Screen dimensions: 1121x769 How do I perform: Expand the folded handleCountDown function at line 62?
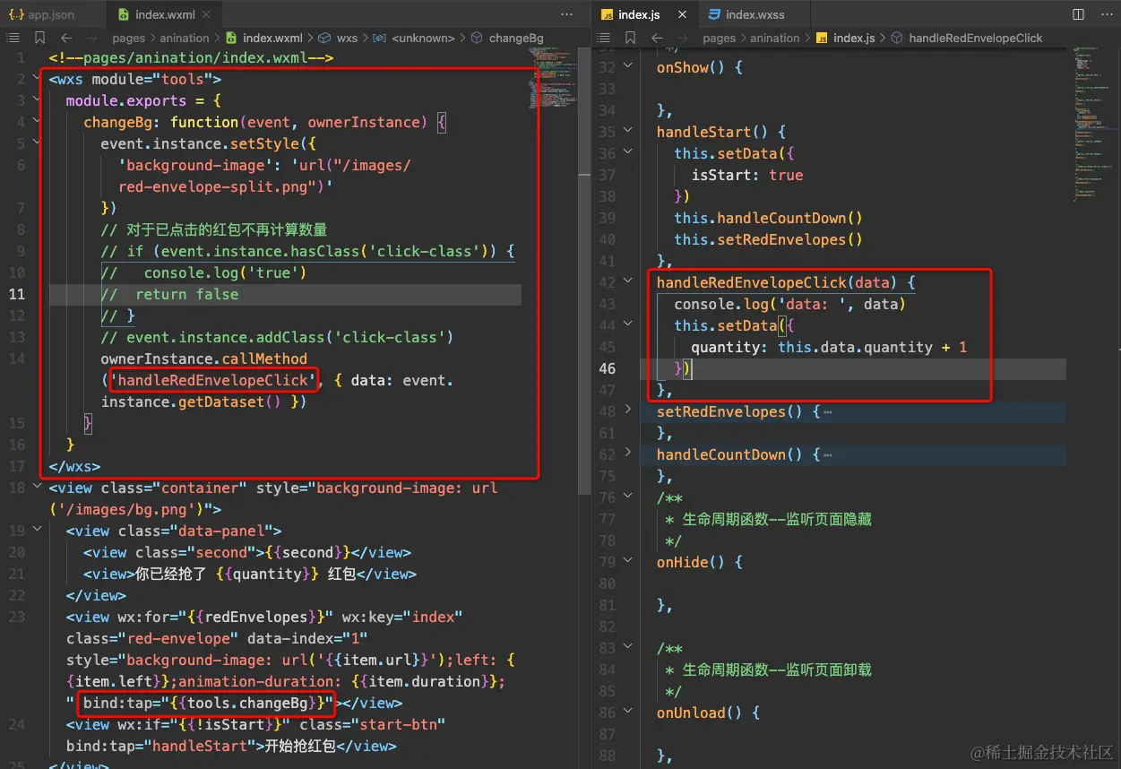click(x=628, y=454)
